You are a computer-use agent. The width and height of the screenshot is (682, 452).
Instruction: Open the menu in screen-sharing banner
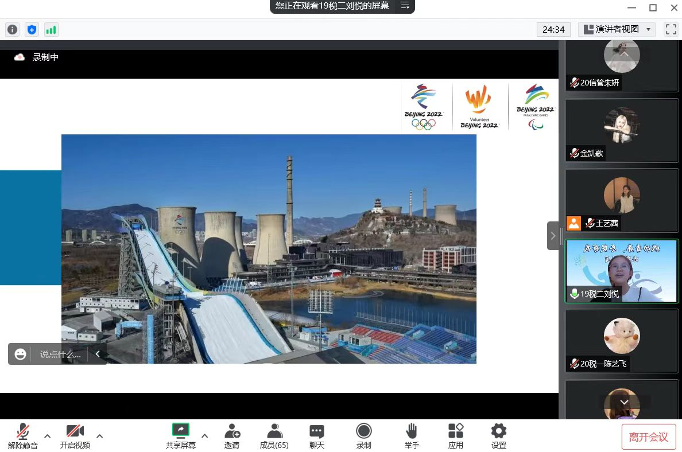[x=405, y=6]
